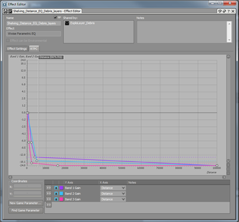239x222 pixels.
Task: Open X Axis dropdown for Band 2 Gain
Action: [x=113, y=193]
